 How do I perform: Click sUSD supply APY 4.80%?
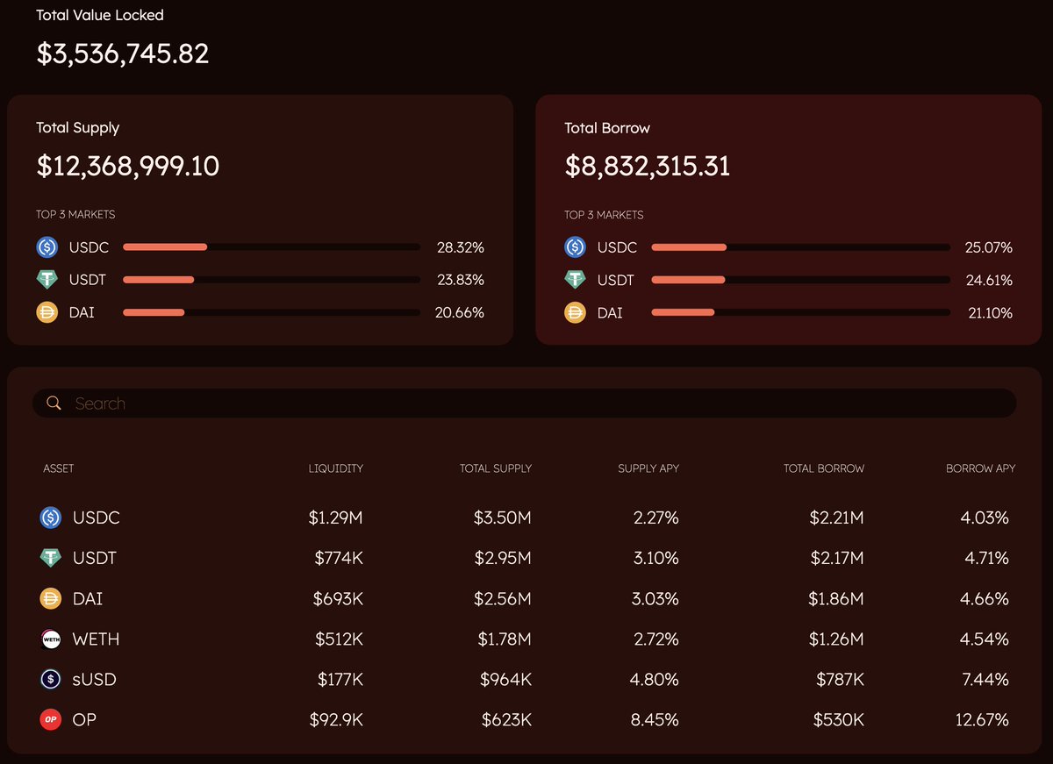coord(655,679)
